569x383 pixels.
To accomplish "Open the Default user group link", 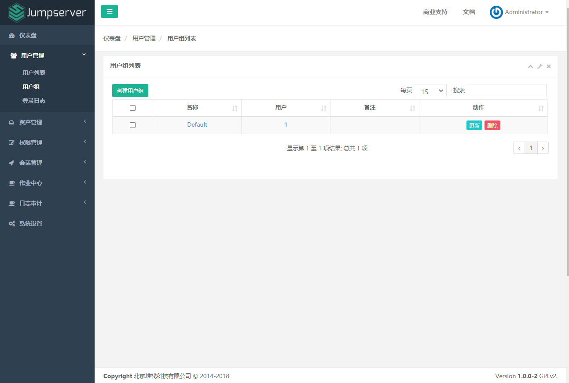I will pos(197,124).
